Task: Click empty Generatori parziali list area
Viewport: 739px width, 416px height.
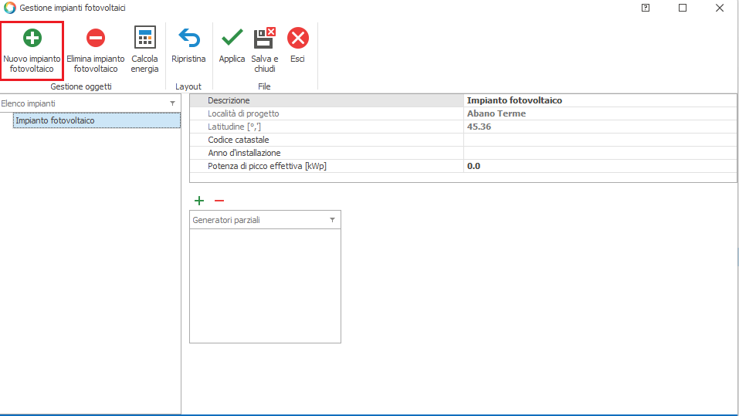Action: (x=265, y=286)
